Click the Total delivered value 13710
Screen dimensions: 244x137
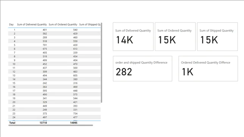(x=43, y=123)
